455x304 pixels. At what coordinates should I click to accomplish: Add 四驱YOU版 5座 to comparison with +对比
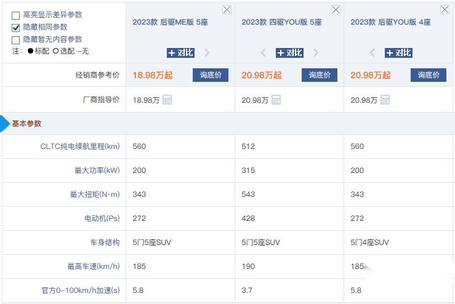tap(289, 53)
